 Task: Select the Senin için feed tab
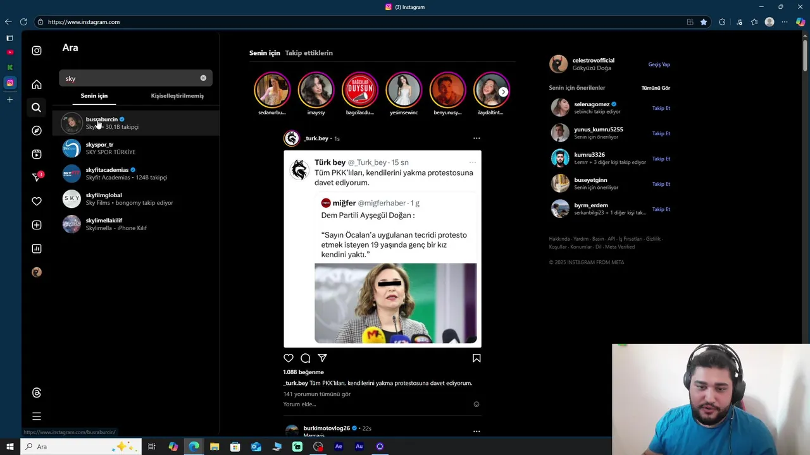click(x=265, y=53)
